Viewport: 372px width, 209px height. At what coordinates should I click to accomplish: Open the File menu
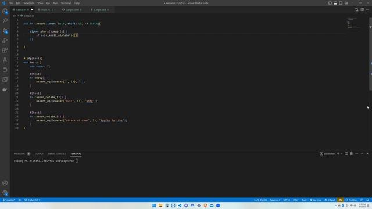[10, 3]
